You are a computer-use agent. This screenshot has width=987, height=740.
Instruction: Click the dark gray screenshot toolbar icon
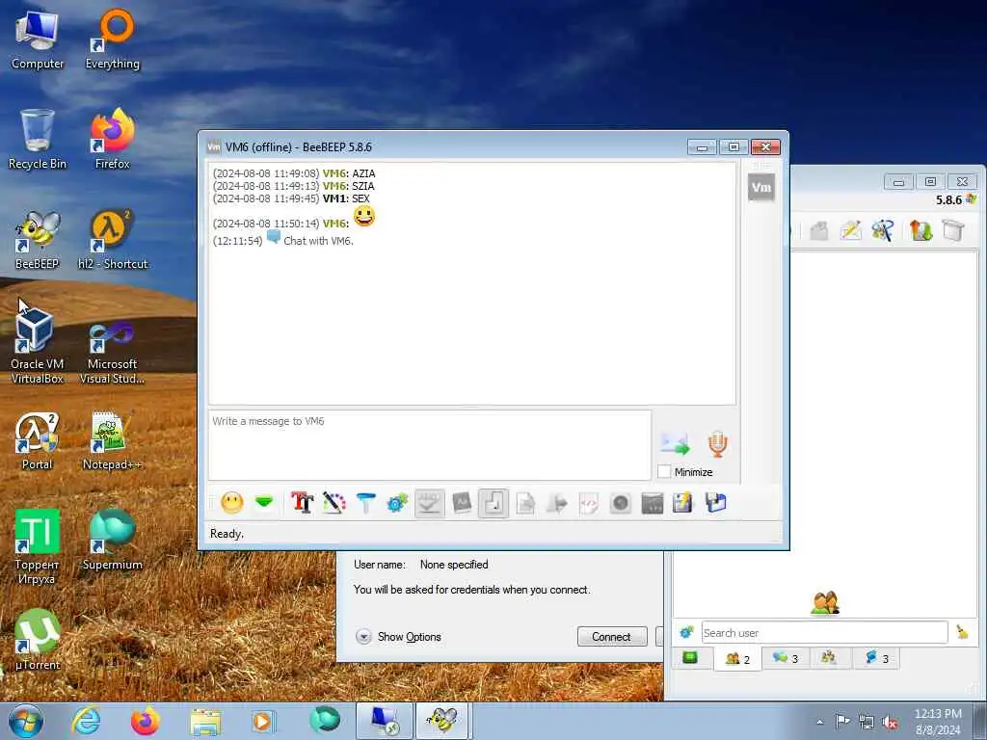point(653,503)
